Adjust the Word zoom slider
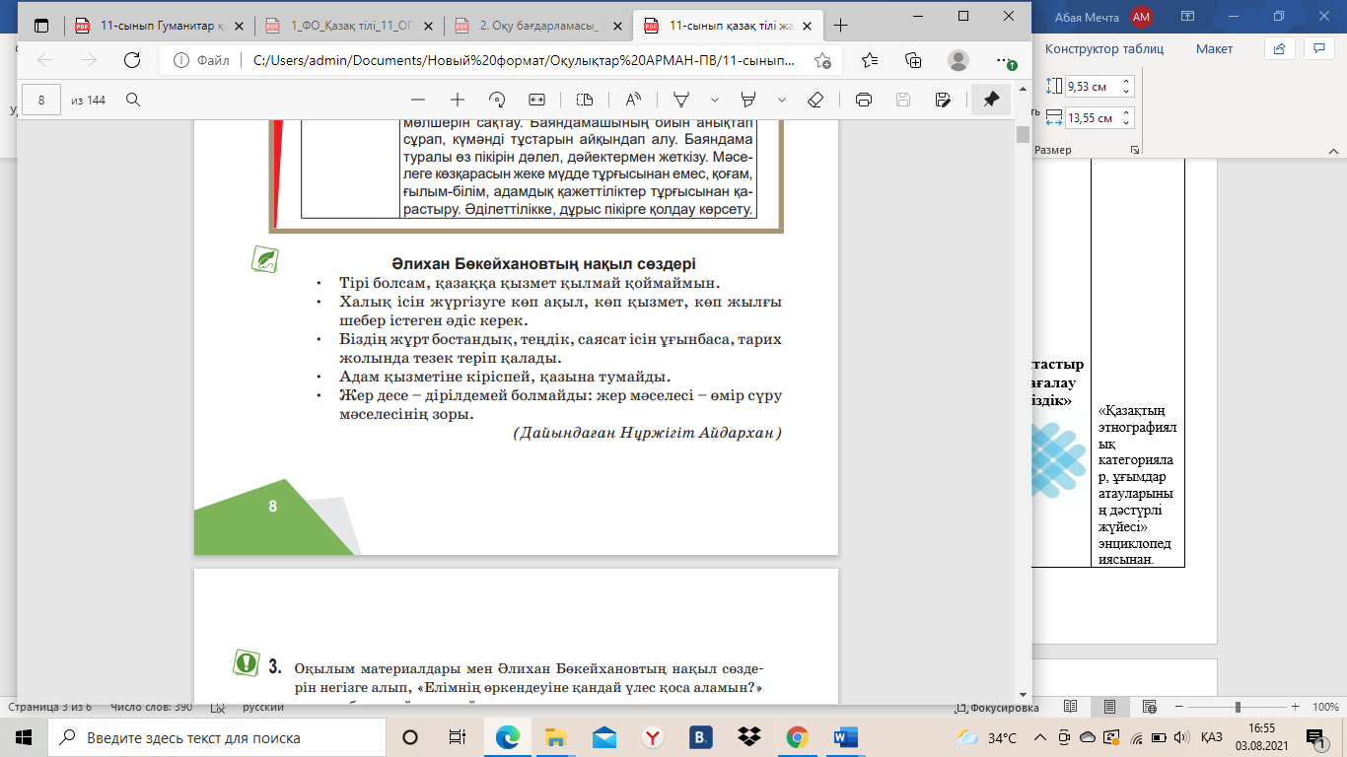1347x757 pixels. [x=1237, y=708]
